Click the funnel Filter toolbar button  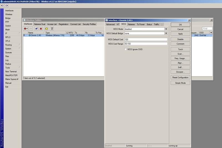(52, 29)
